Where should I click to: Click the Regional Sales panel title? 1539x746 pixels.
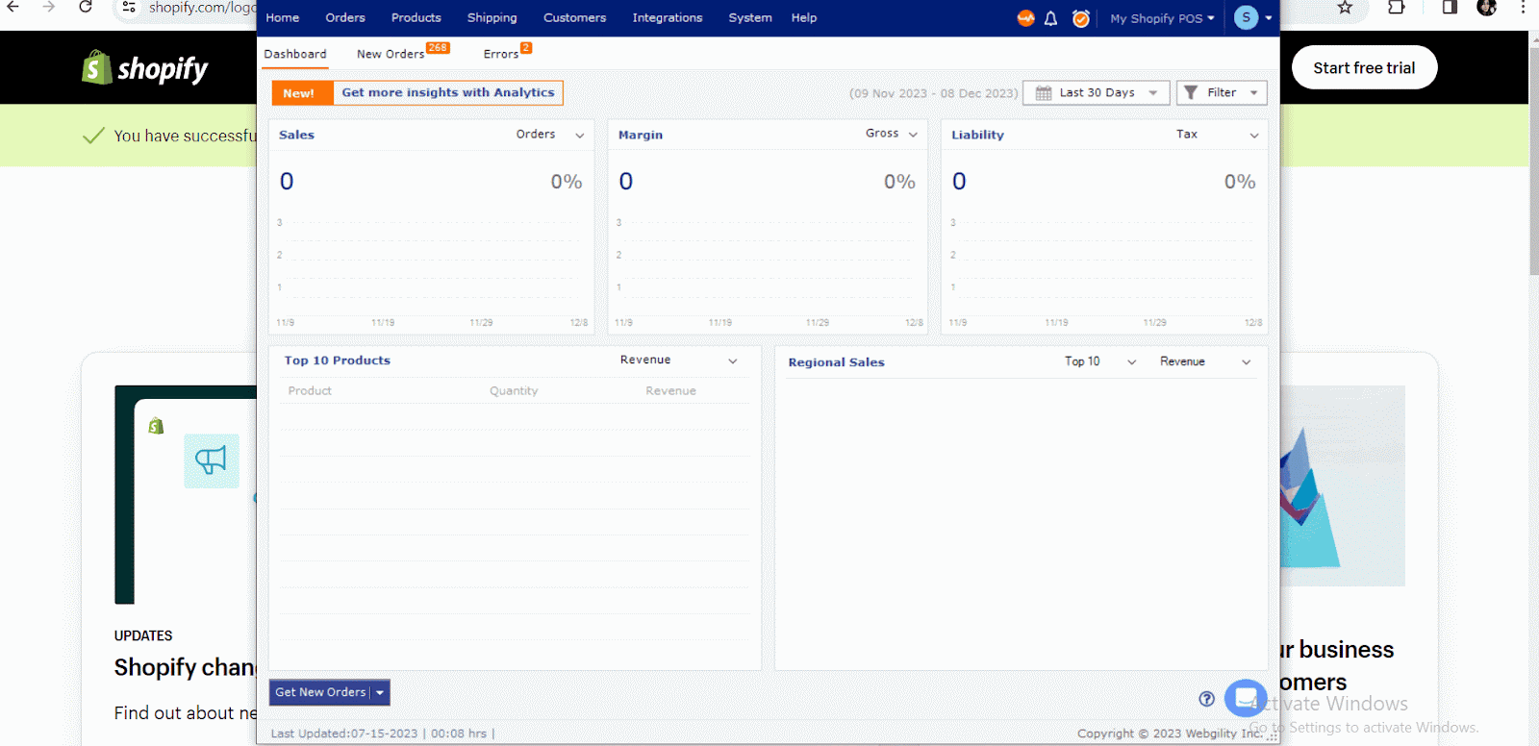(x=836, y=362)
